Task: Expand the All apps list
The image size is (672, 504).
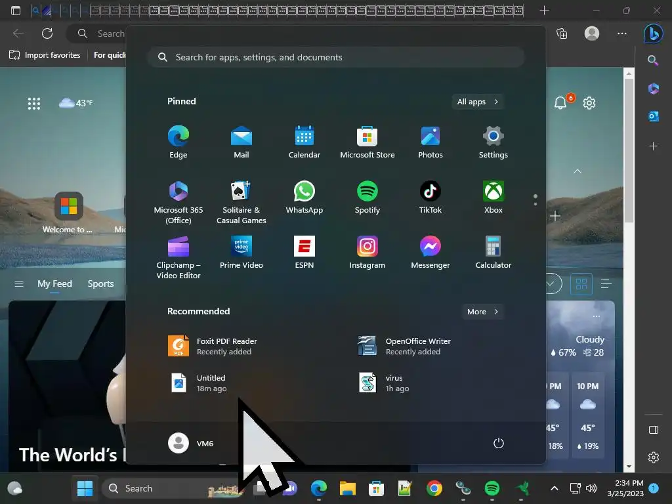Action: tap(478, 102)
